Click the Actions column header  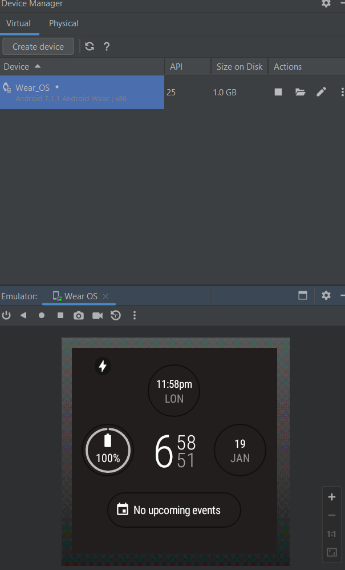(x=307, y=66)
